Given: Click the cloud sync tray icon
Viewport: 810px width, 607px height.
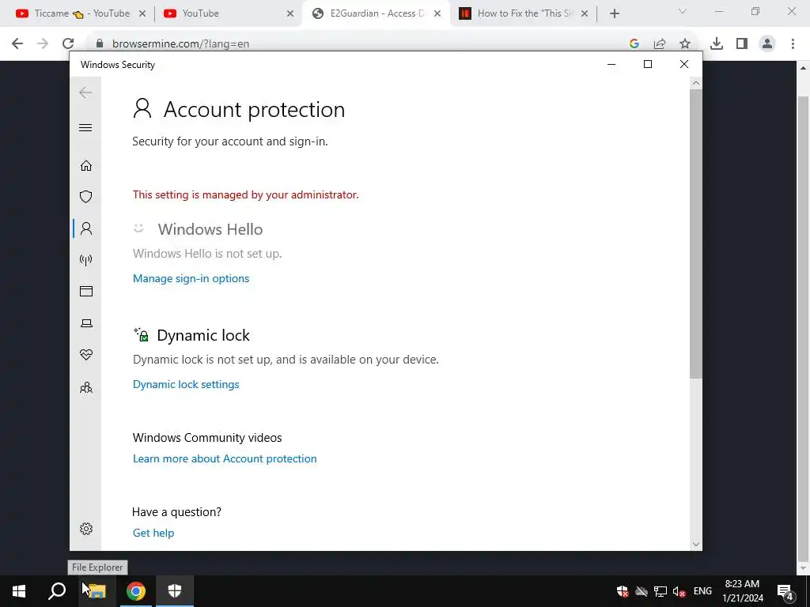Looking at the screenshot, I should point(641,591).
